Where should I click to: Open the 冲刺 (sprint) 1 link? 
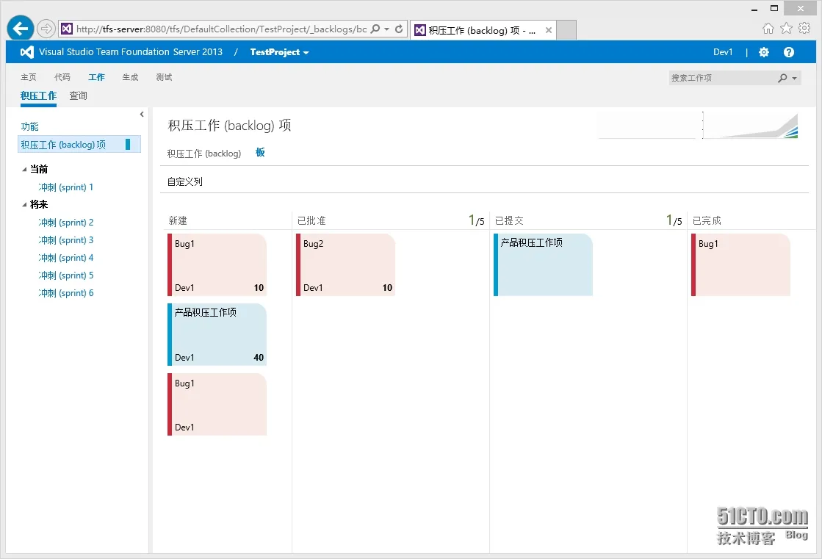[x=66, y=187]
